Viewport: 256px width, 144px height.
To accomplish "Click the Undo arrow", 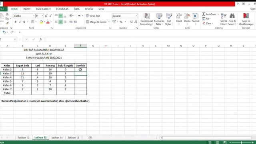I will click(x=4, y=32).
